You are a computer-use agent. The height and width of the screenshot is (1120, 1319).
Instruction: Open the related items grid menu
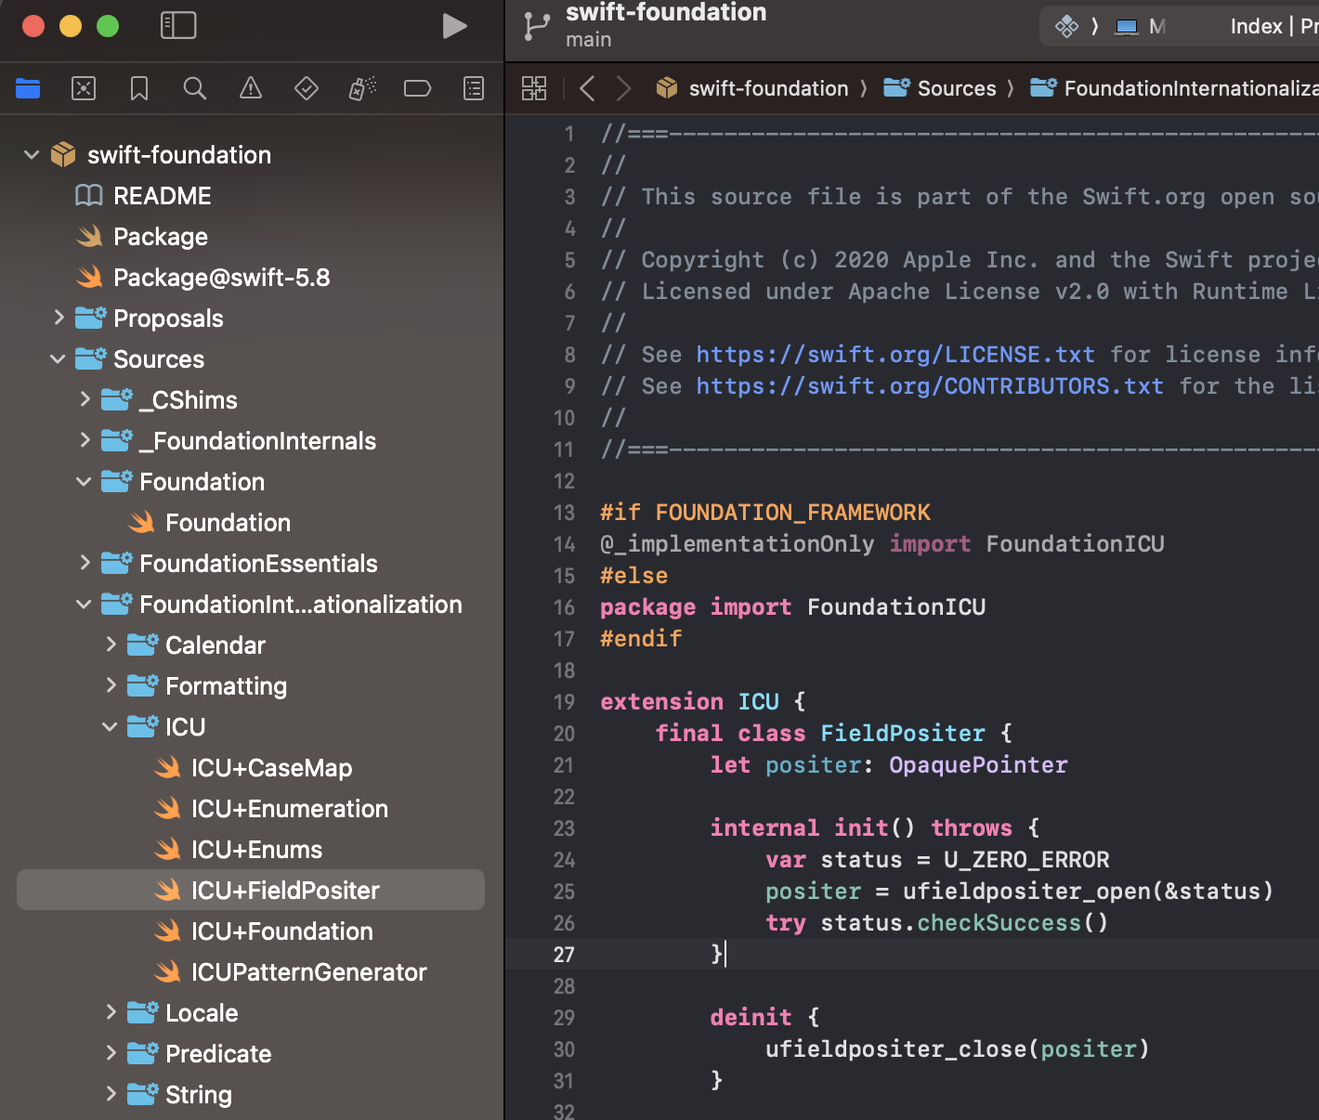534,88
